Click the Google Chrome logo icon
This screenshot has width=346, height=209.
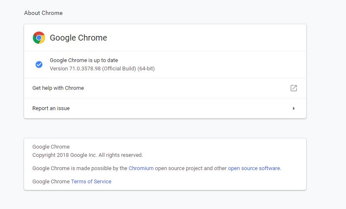click(39, 38)
